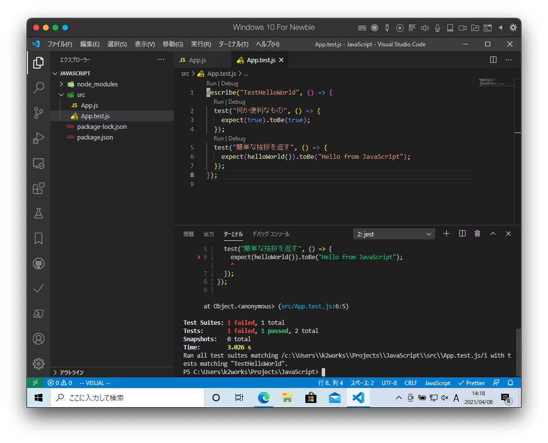The width and height of the screenshot is (548, 443).
Task: Open the Test flask view
Action: [x=39, y=213]
